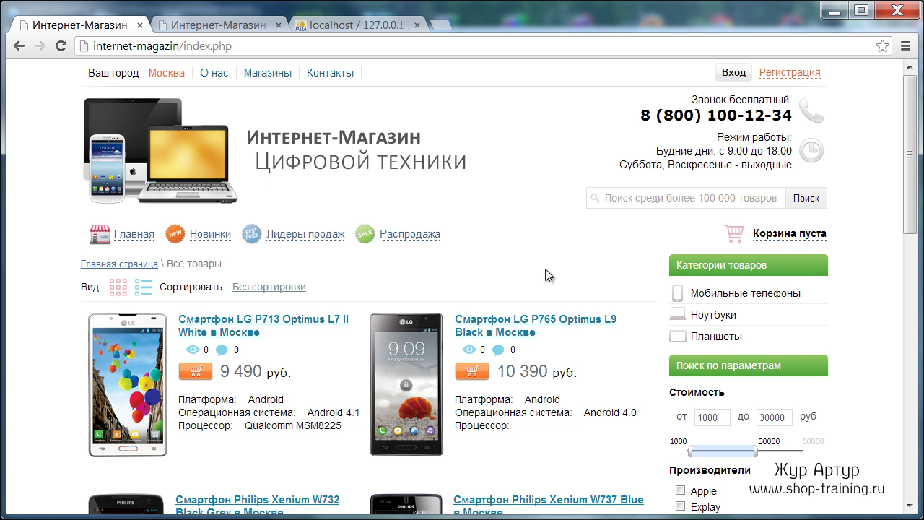The image size is (924, 520).
Task: Click the Главная страница breadcrumb
Action: (x=119, y=264)
